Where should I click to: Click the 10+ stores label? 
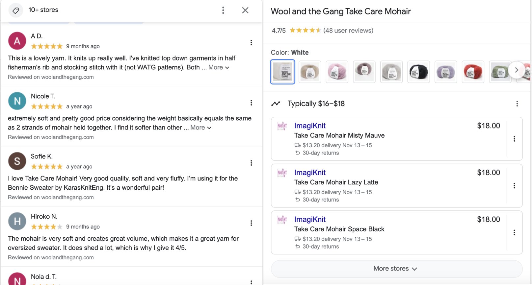coord(43,10)
